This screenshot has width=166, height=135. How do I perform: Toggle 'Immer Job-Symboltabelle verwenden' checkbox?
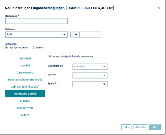click(x=49, y=57)
